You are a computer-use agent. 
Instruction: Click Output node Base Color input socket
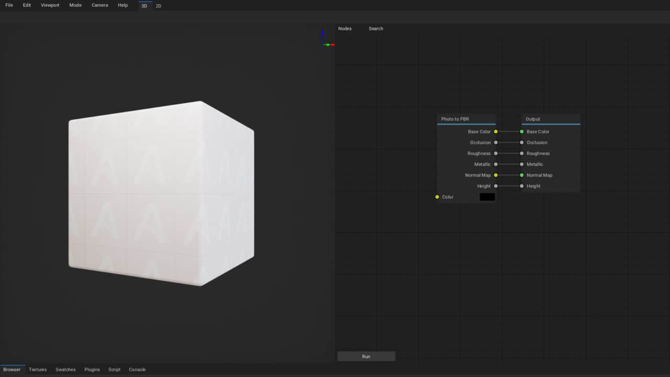click(x=522, y=131)
